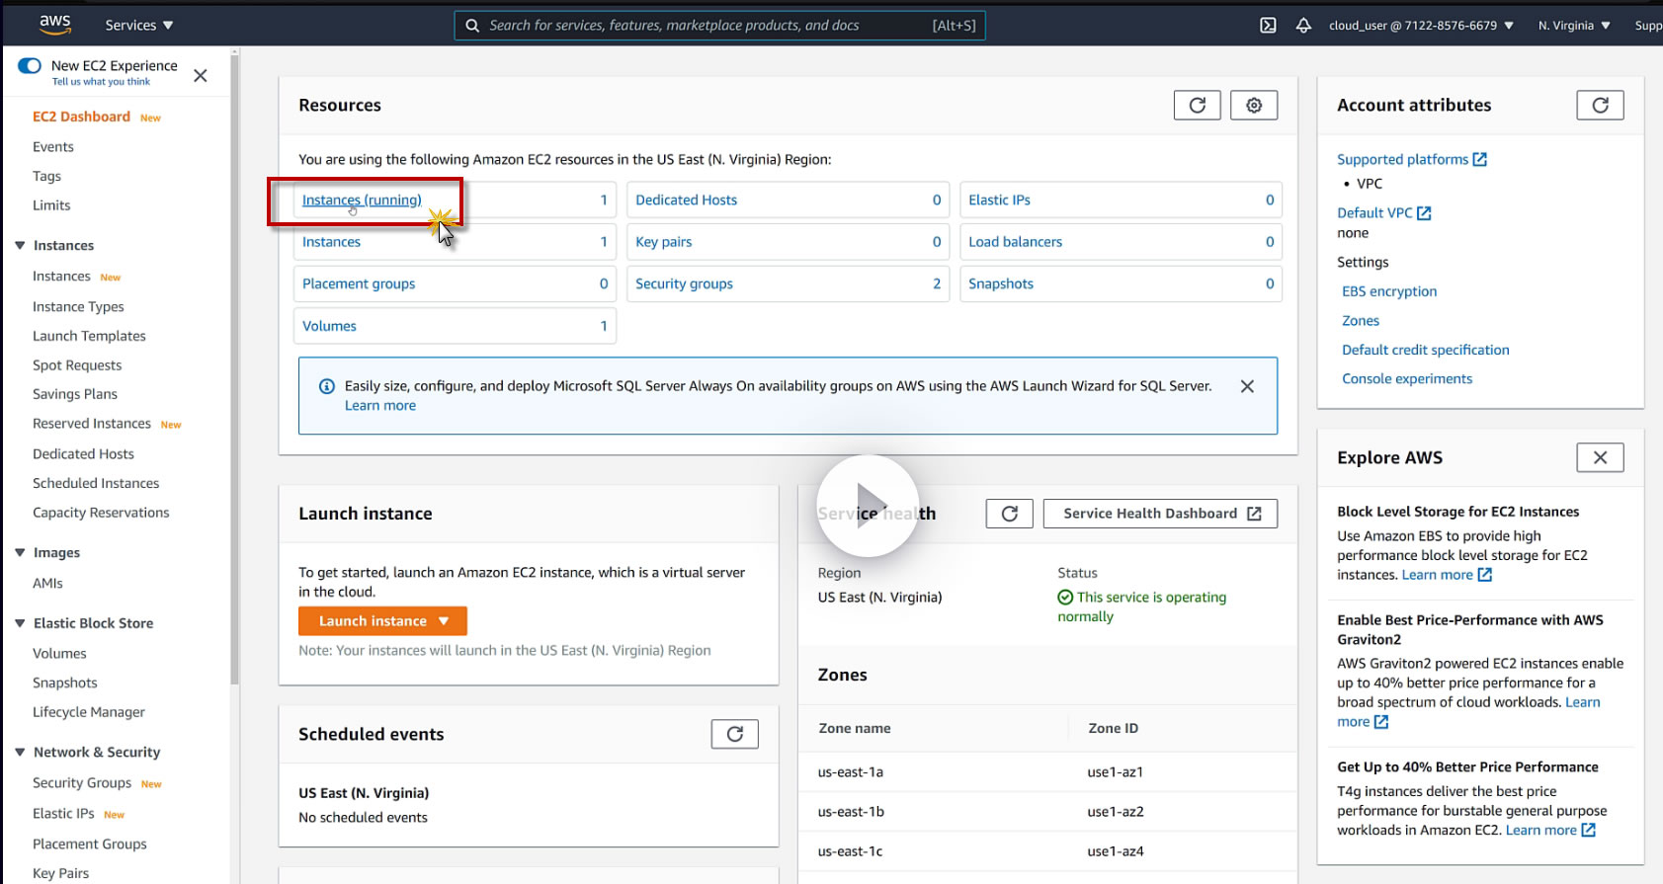Click the us-east-1a zone name
This screenshot has height=884, width=1663.
coord(850,772)
